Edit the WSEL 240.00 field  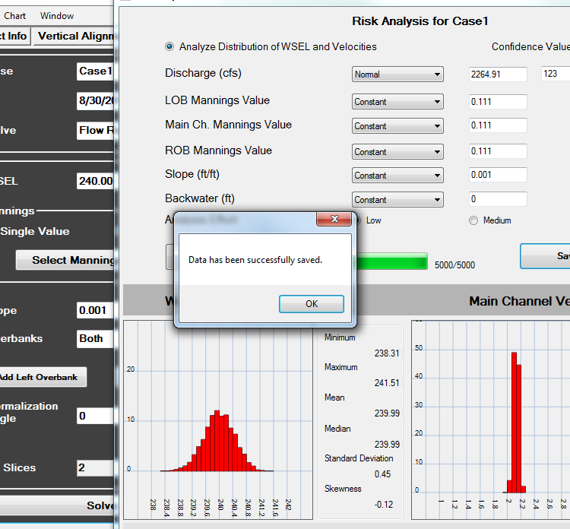pos(95,181)
